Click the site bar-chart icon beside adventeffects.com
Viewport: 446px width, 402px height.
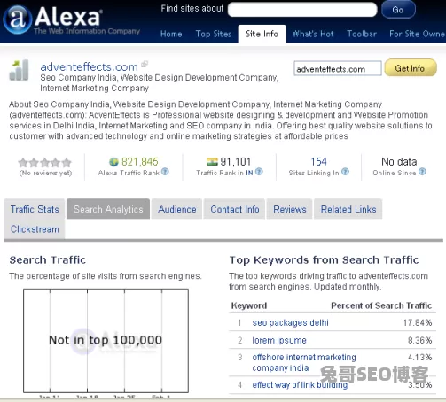(20, 70)
